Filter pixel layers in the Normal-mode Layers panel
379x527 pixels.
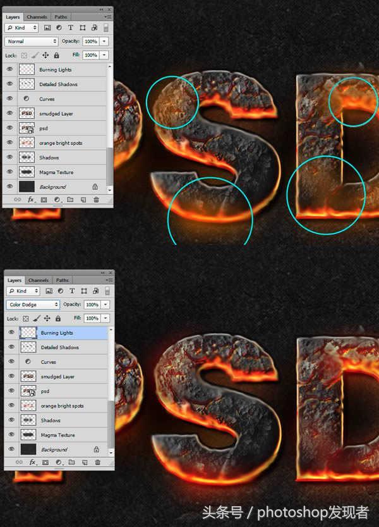(47, 28)
